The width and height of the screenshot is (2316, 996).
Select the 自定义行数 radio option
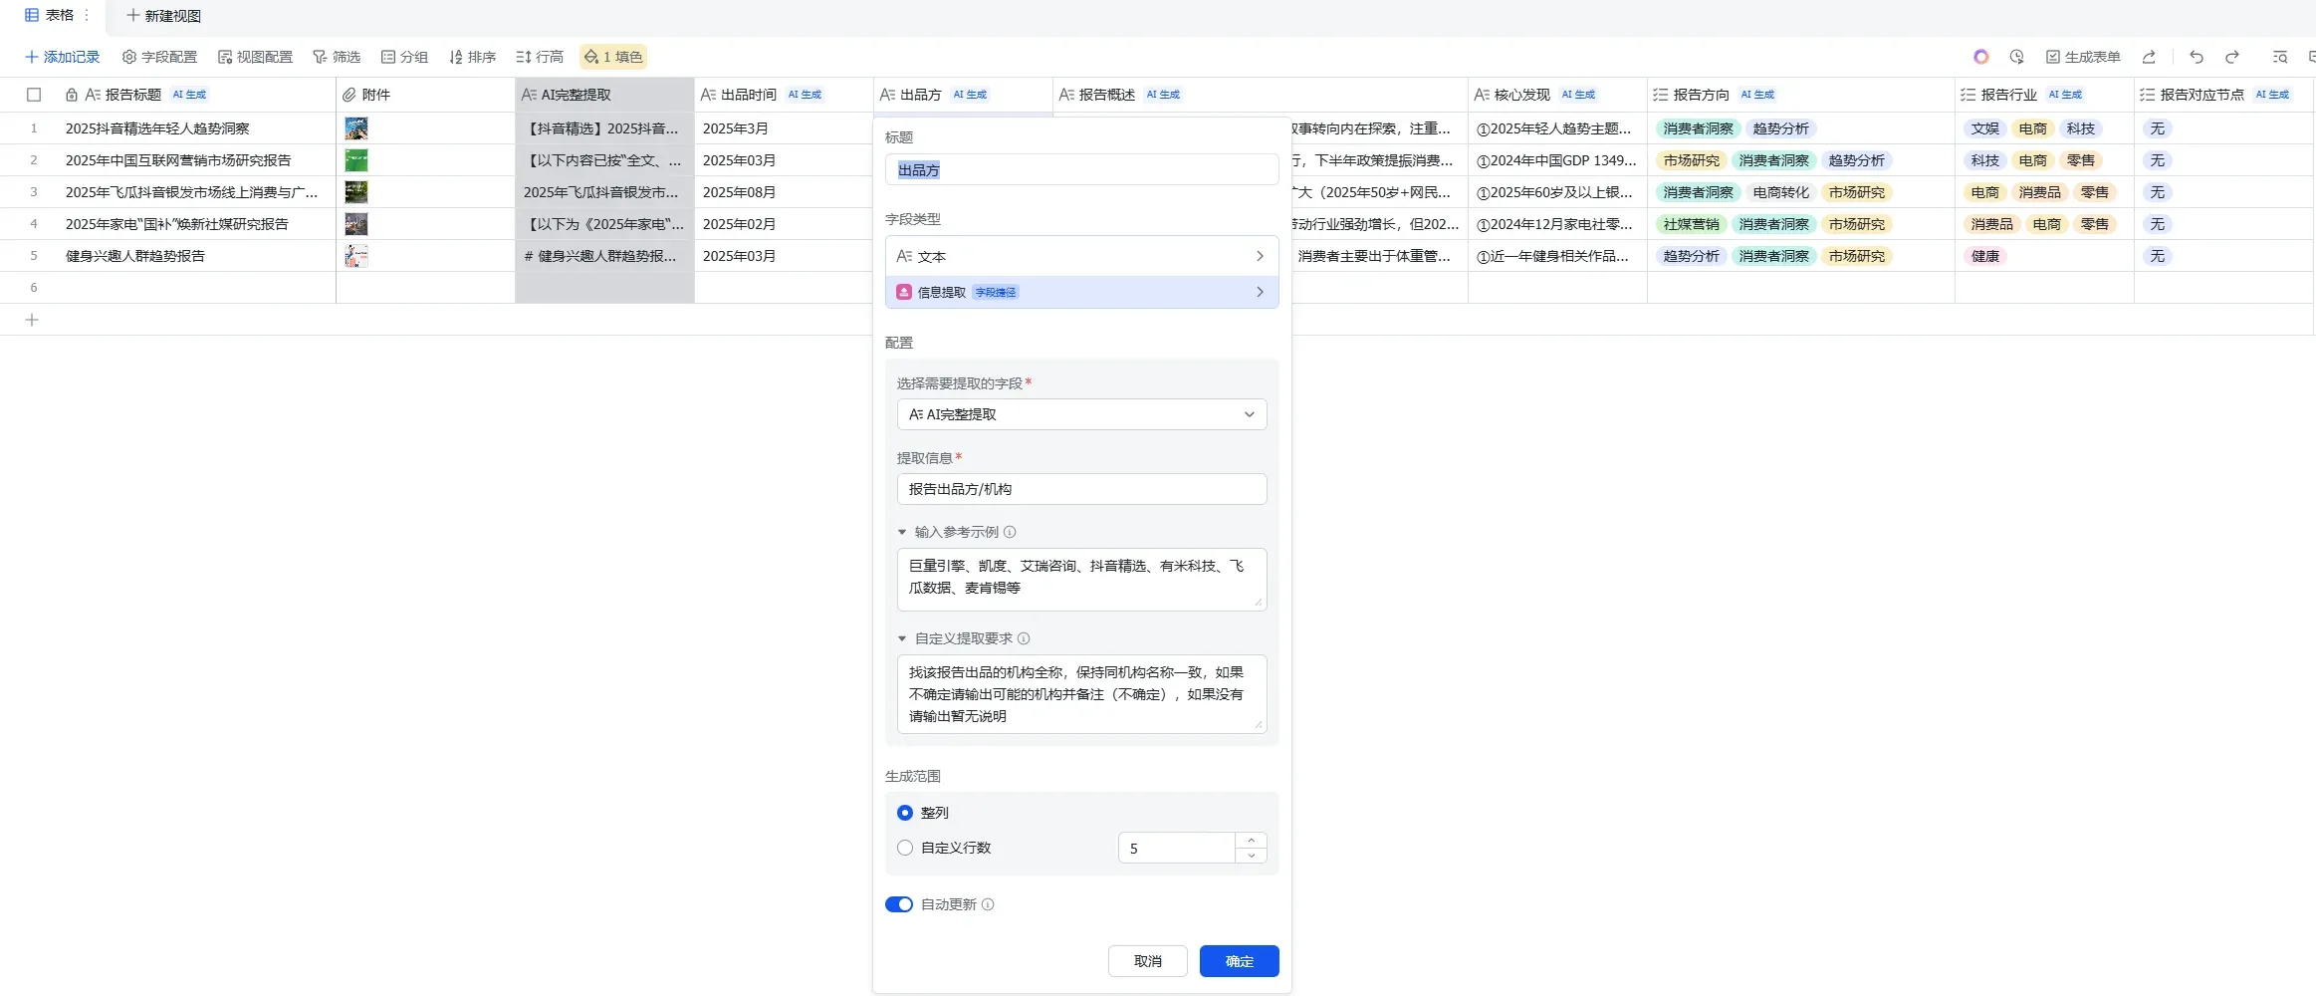coord(904,848)
